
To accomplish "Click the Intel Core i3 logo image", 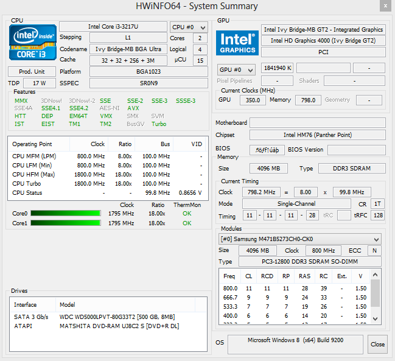I will click(33, 43).
